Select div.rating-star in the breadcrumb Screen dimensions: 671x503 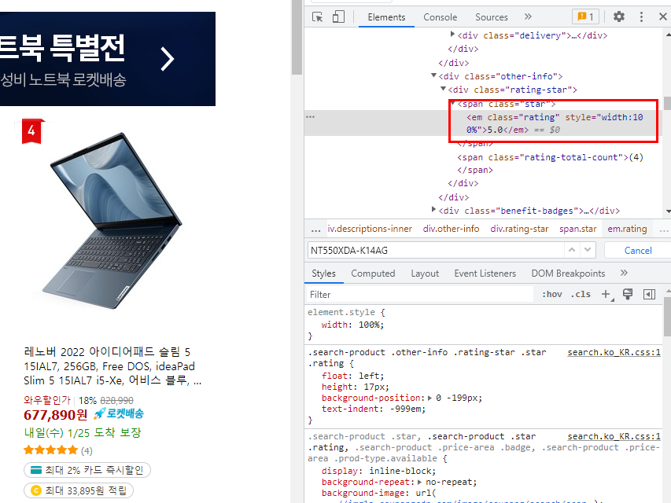pyautogui.click(x=519, y=229)
